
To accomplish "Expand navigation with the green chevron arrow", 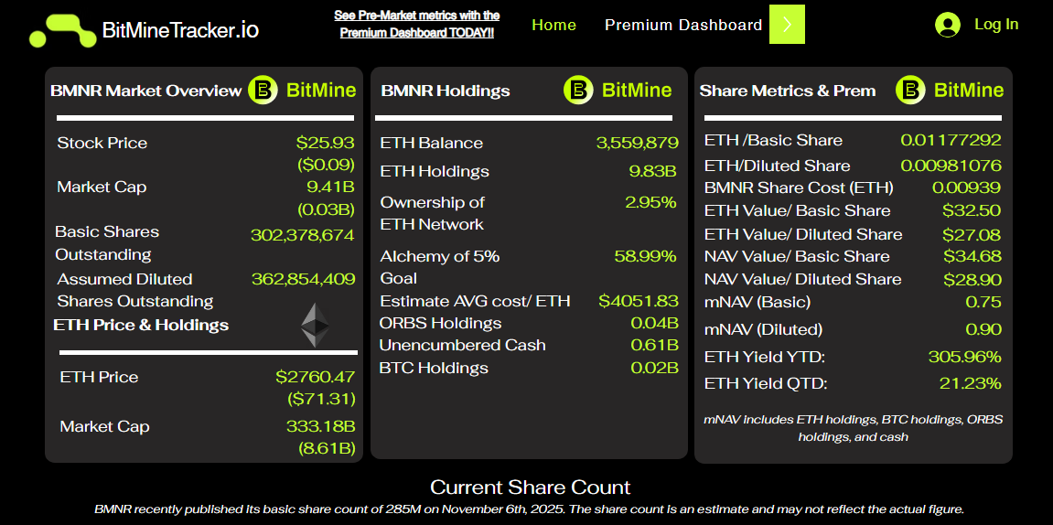I will 787,25.
